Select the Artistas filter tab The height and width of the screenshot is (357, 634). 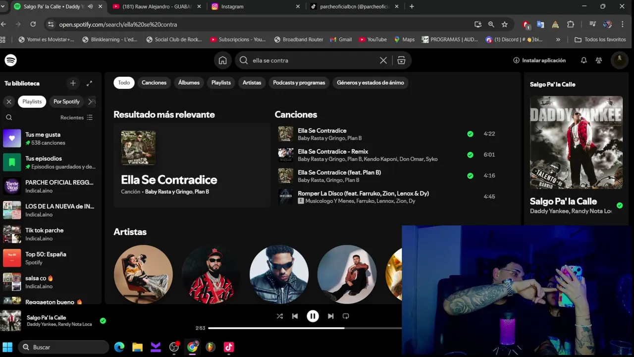(252, 83)
